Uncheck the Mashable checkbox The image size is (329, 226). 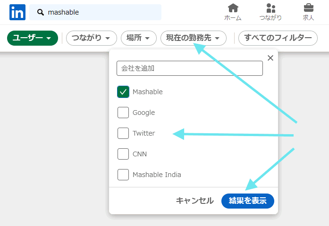click(x=123, y=92)
